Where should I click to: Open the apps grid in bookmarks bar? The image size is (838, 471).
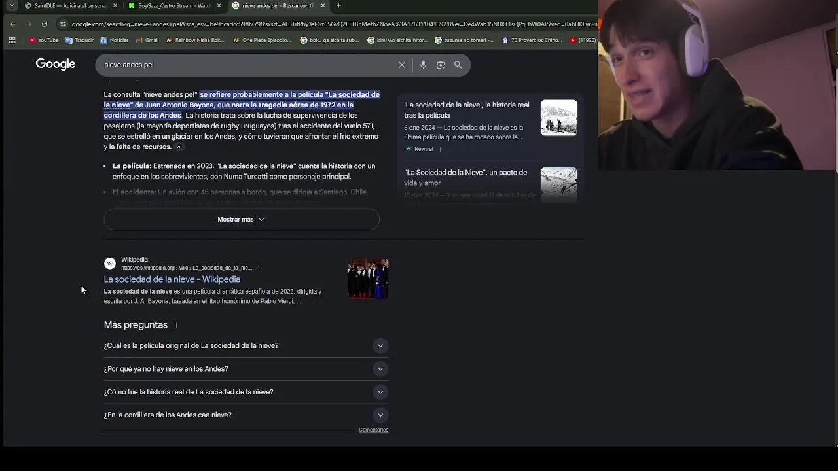[12, 40]
